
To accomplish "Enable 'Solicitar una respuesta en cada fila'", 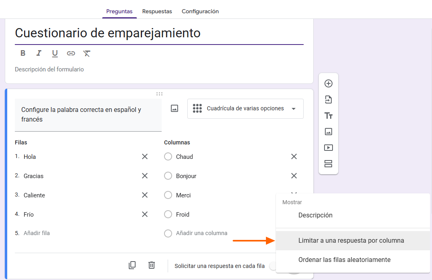I will point(272,266).
